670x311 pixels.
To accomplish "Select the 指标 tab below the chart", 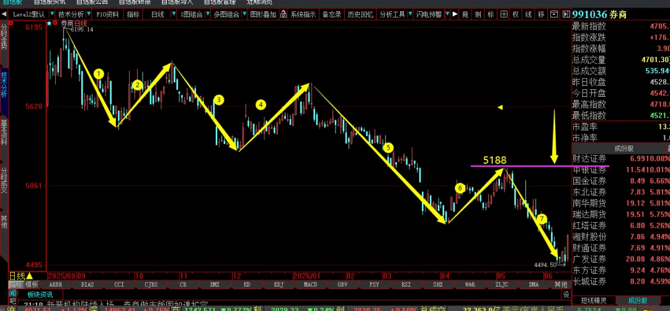I will [x=16, y=284].
